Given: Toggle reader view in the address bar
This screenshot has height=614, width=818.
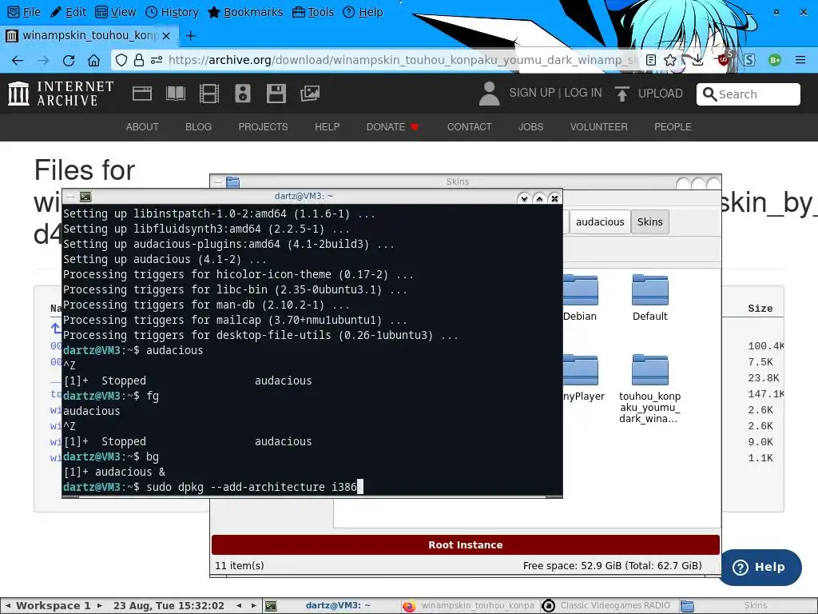Looking at the screenshot, I should [650, 60].
